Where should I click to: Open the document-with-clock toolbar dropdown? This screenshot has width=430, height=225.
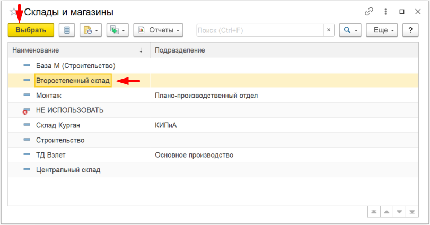coord(91,30)
